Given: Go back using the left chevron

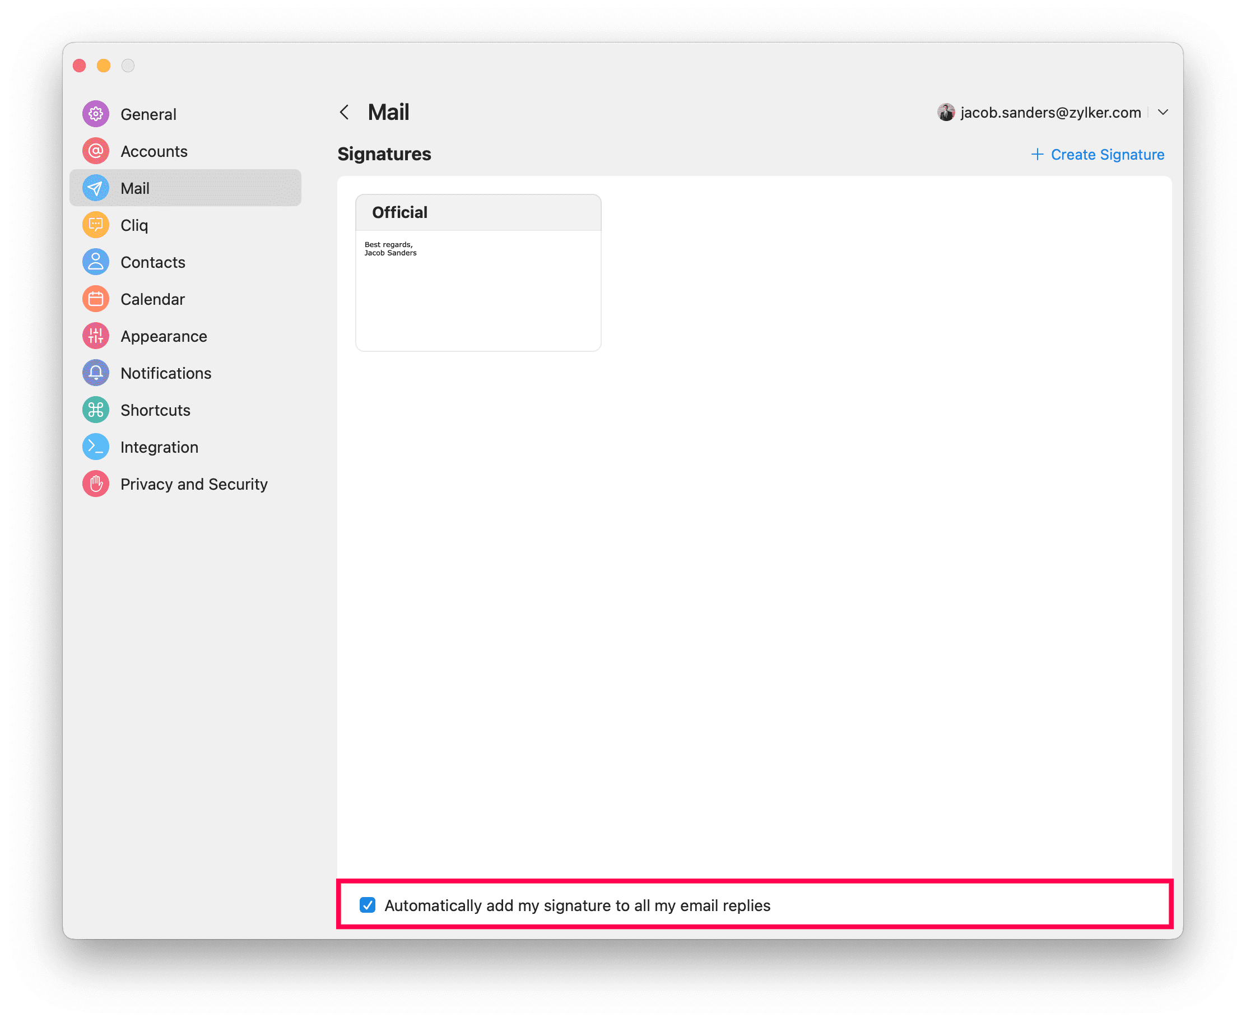Looking at the screenshot, I should [345, 113].
